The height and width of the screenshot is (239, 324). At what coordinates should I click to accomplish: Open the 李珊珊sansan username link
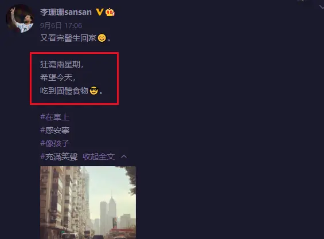pyautogui.click(x=66, y=12)
